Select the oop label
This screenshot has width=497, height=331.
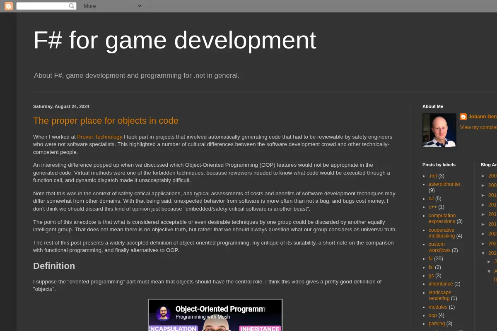click(433, 315)
